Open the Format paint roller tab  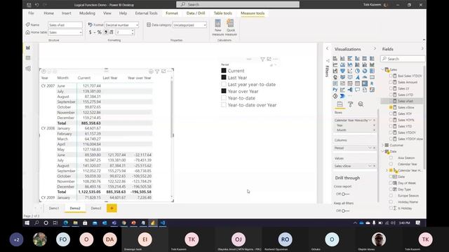point(350,104)
